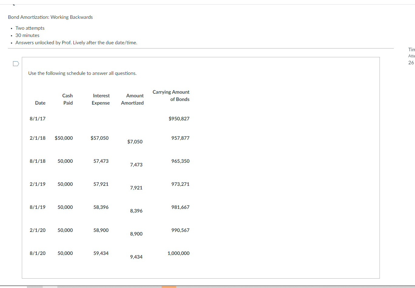415x288 pixels.
Task: Select the amortized amount 8,396
Action: [136, 211]
